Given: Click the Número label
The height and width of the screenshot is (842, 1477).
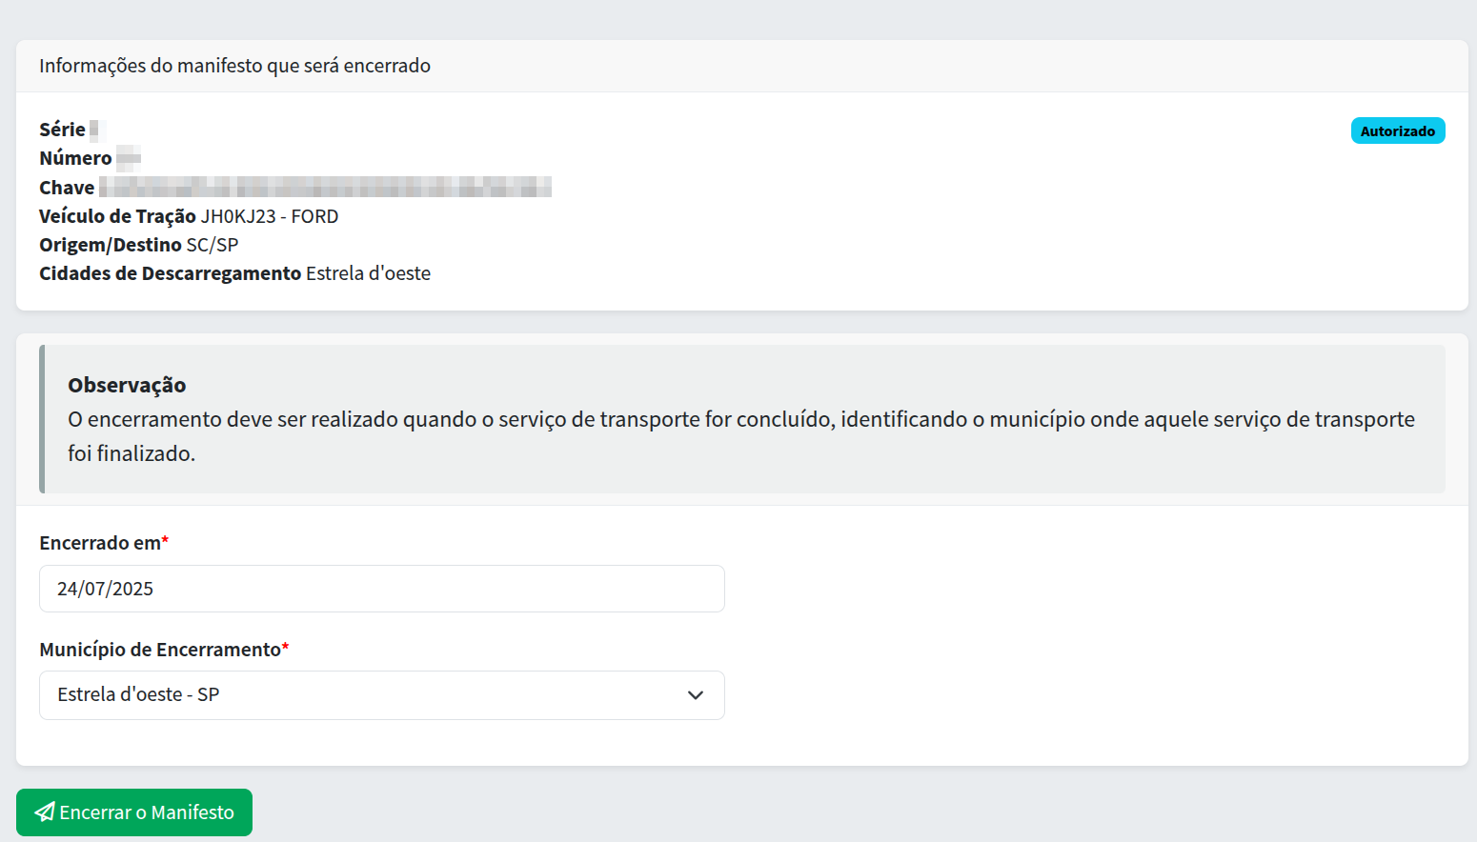Looking at the screenshot, I should click(75, 158).
